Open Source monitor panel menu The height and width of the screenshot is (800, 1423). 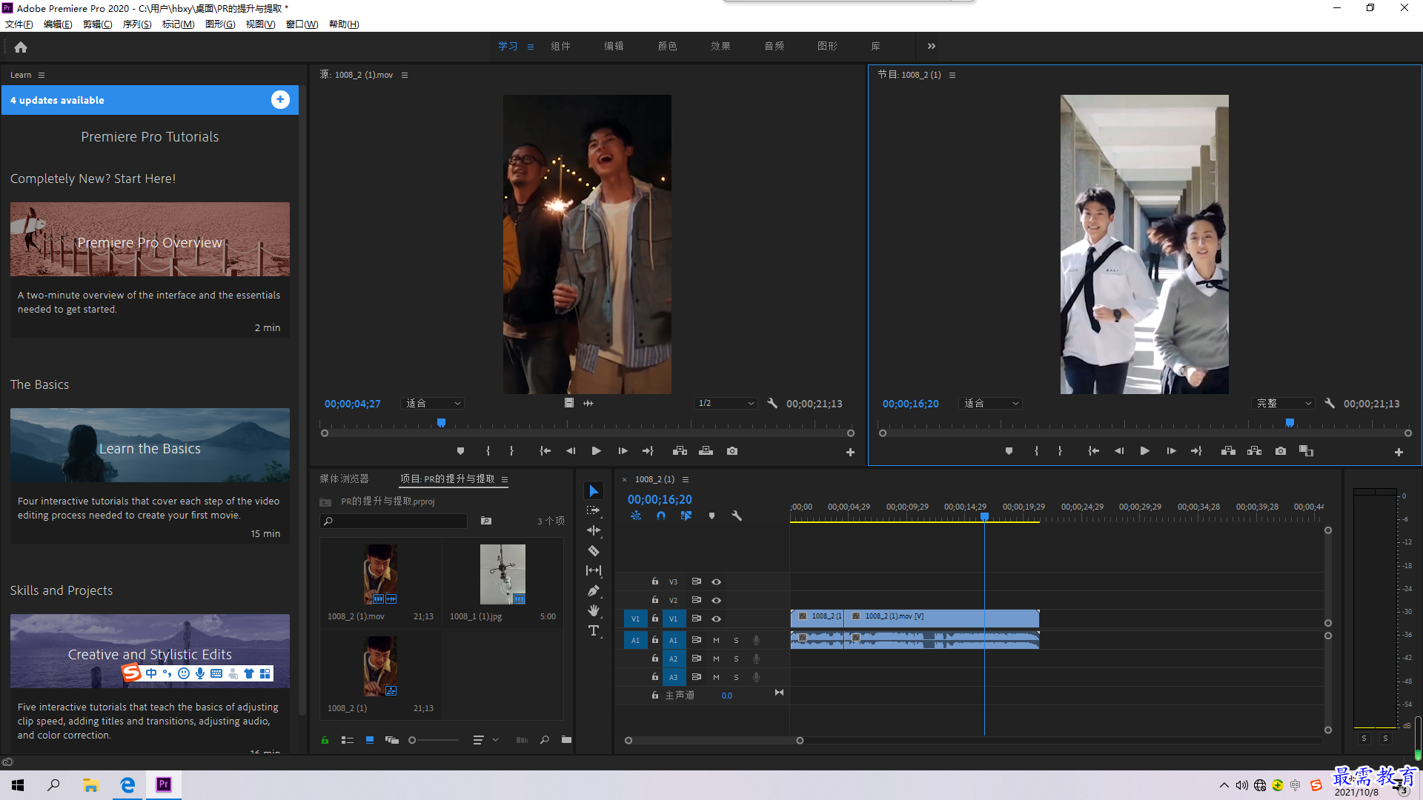tap(405, 75)
